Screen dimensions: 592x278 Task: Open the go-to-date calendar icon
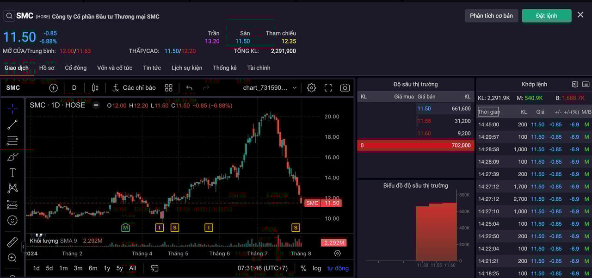pos(154,268)
